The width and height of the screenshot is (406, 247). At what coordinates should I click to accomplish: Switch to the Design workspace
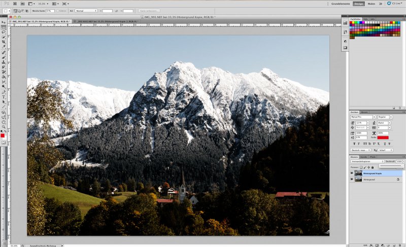coord(359,3)
